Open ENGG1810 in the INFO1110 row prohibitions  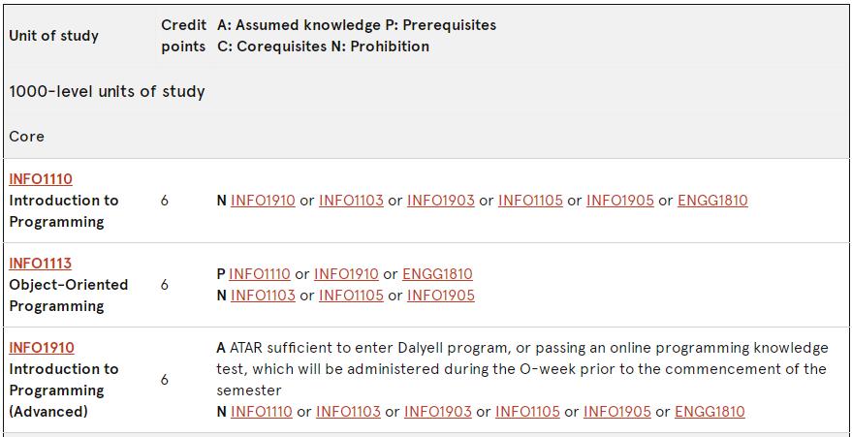[x=712, y=201]
